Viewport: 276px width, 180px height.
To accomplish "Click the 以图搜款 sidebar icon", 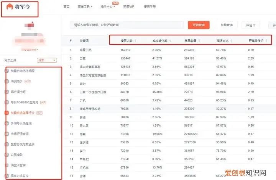I will pyautogui.click(x=7, y=155).
